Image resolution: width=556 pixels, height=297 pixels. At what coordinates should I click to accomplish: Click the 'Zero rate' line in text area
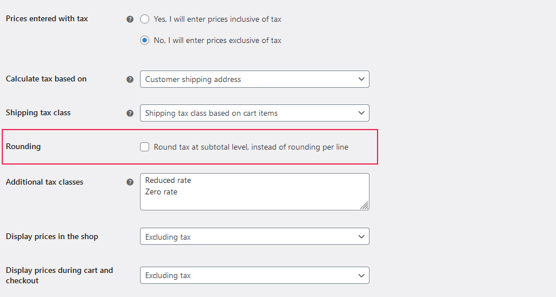point(161,192)
